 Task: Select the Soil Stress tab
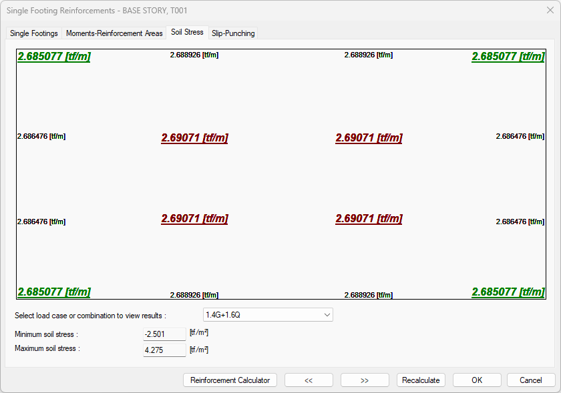coord(187,32)
